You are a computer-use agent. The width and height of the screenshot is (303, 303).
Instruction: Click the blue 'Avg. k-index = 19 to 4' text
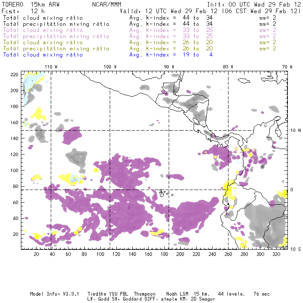(x=171, y=55)
